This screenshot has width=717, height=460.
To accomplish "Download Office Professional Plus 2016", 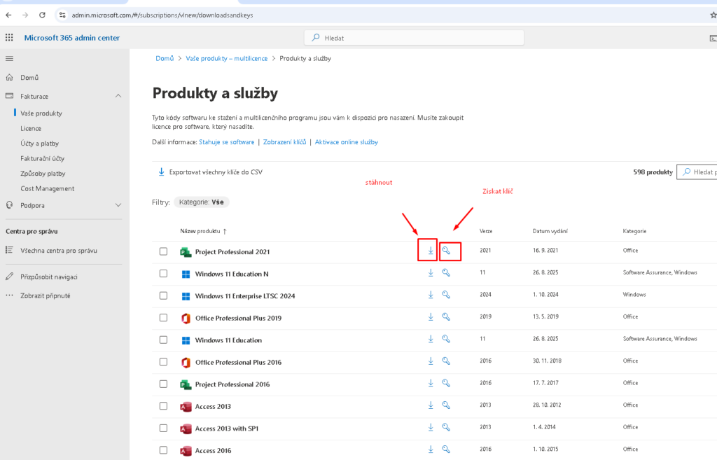I will click(x=431, y=361).
